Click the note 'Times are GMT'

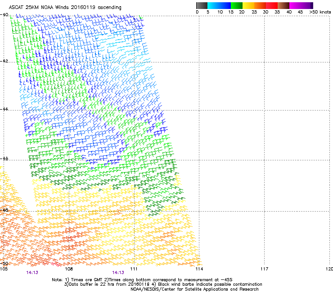87,280
